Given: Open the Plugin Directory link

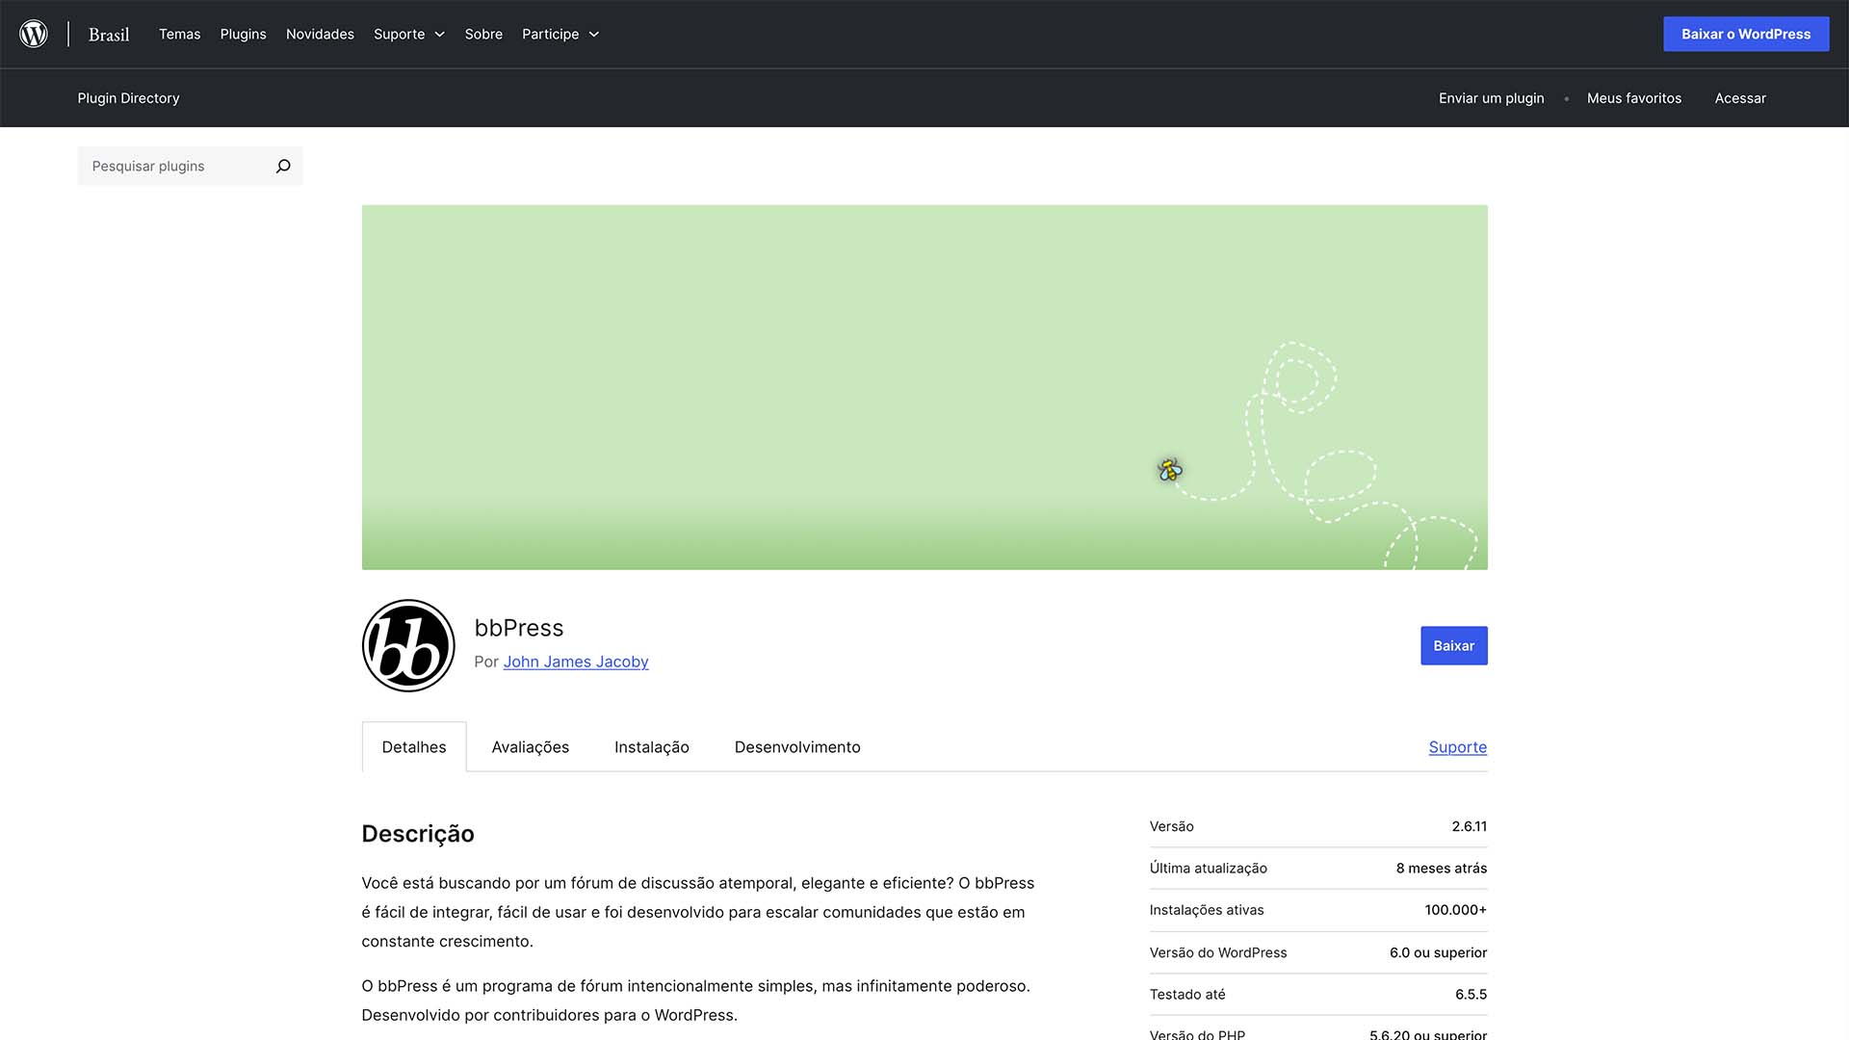Looking at the screenshot, I should [128, 98].
